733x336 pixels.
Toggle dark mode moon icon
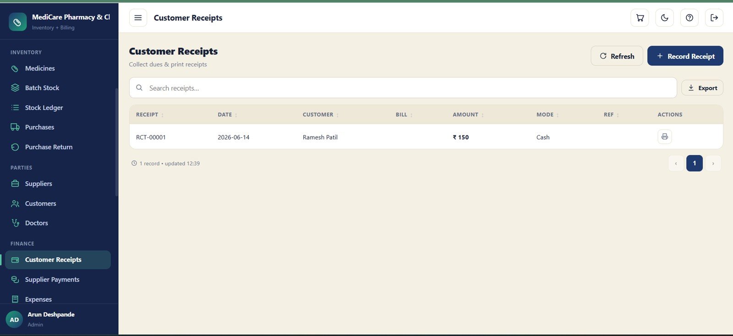[x=665, y=18]
